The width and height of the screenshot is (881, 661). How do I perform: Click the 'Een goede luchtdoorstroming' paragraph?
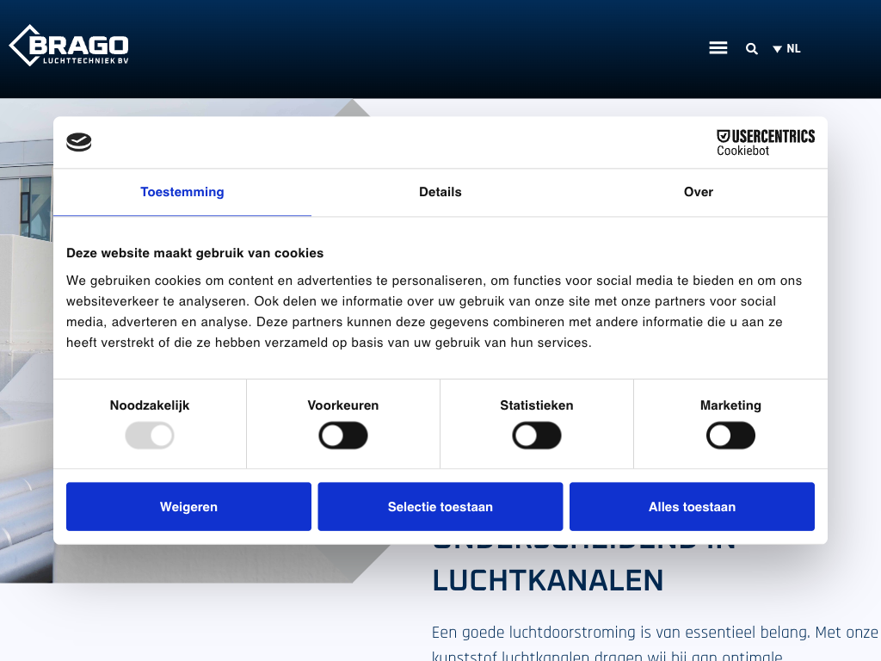click(x=654, y=633)
